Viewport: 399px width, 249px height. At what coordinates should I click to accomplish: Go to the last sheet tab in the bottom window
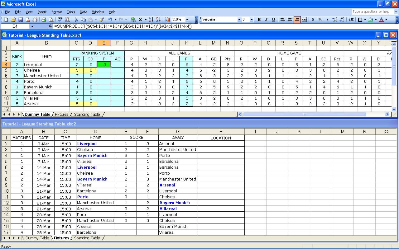point(19,238)
